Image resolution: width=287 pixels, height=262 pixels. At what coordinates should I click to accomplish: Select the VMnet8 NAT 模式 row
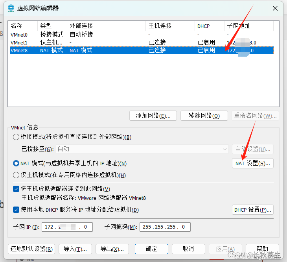142,50
